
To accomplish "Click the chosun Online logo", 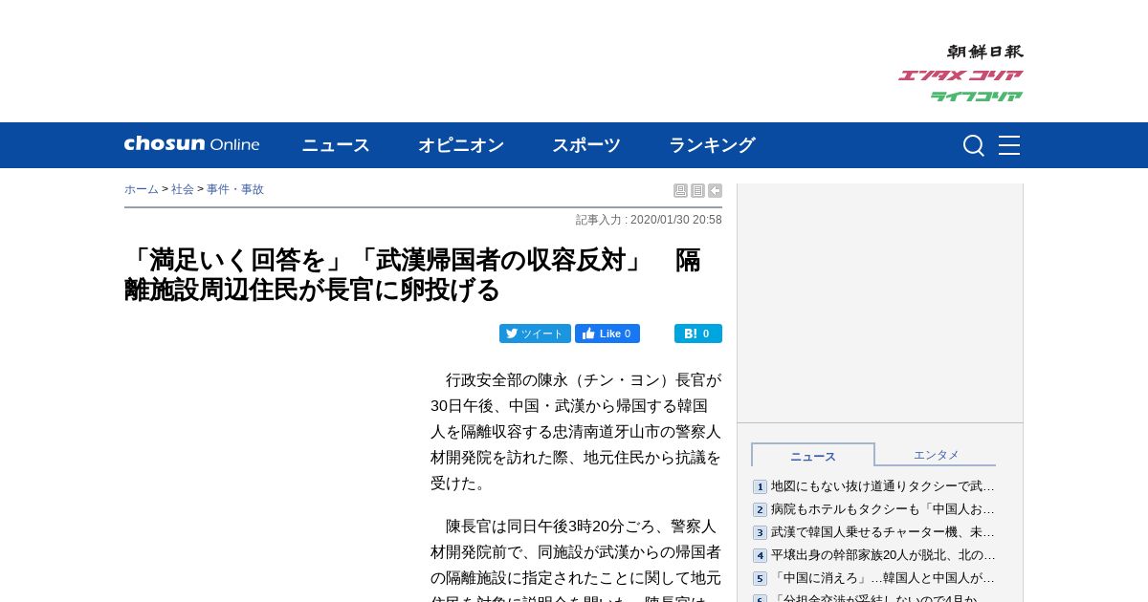I will 191,144.
